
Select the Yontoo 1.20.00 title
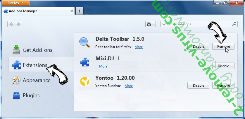[x=115, y=78]
